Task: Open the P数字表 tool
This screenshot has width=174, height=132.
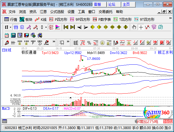Action: pos(102,19)
